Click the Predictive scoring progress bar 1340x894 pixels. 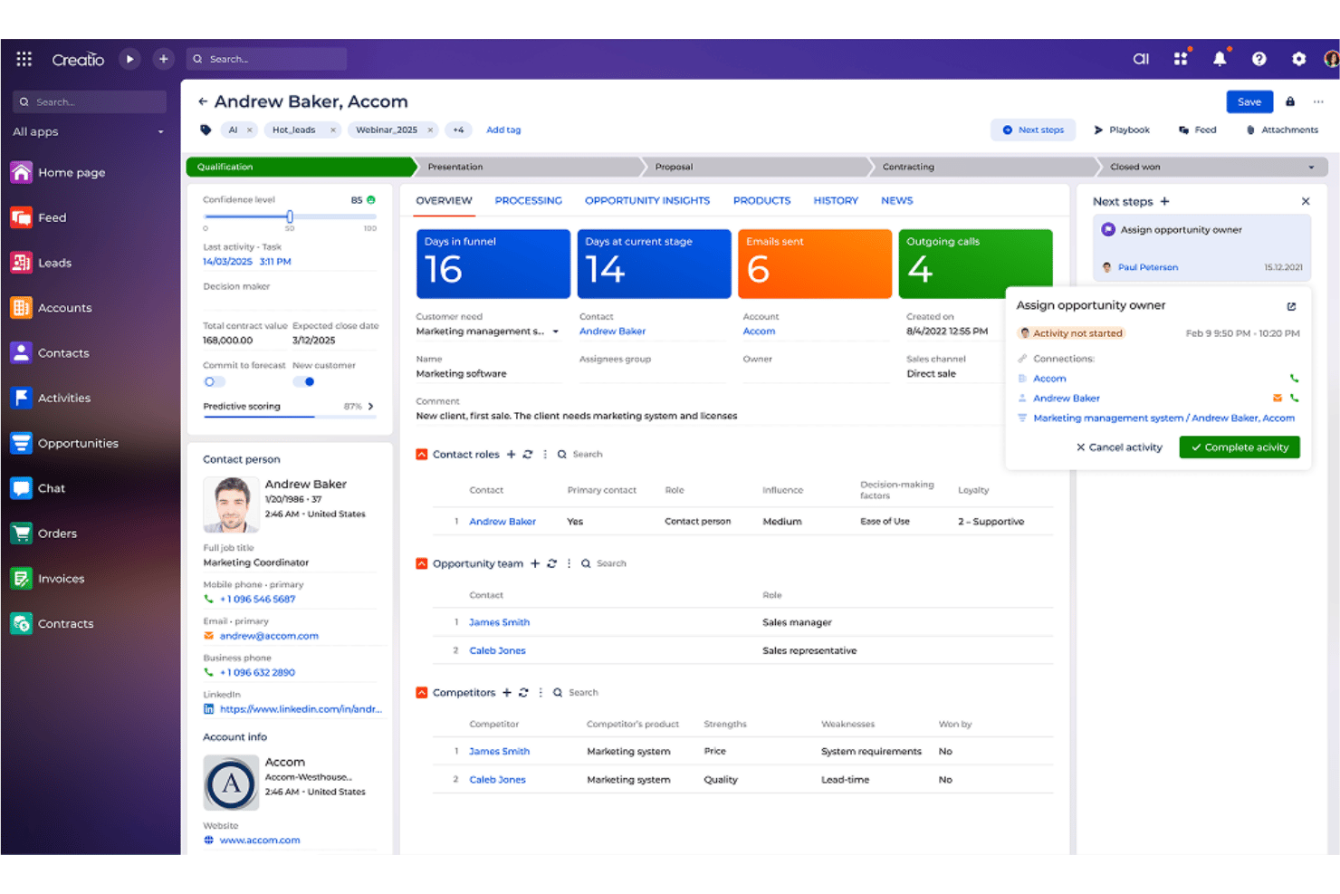(290, 417)
